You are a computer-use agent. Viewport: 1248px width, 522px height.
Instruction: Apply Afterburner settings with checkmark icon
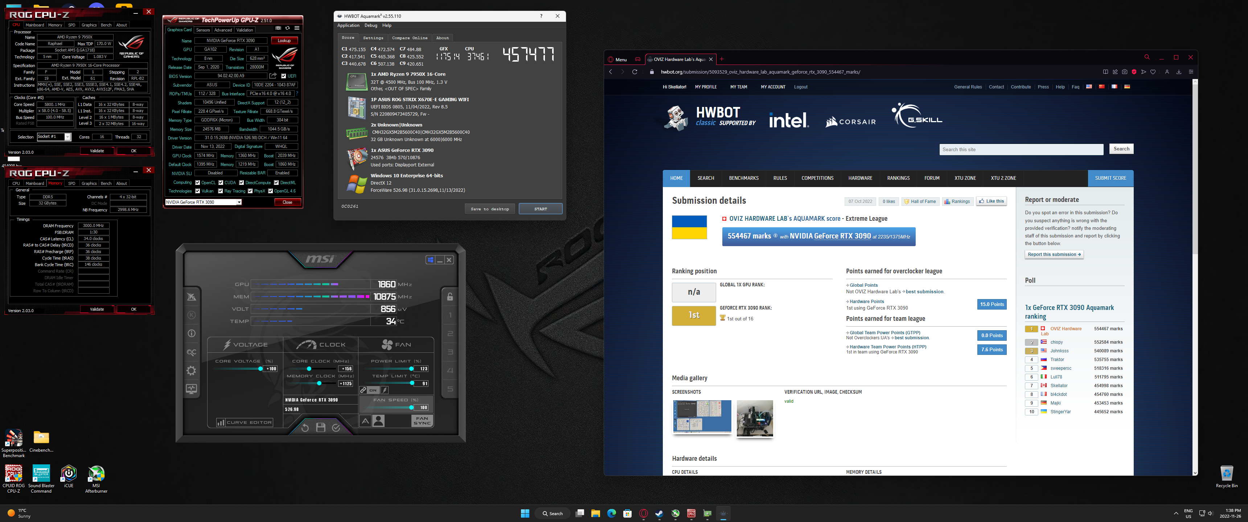coord(336,428)
